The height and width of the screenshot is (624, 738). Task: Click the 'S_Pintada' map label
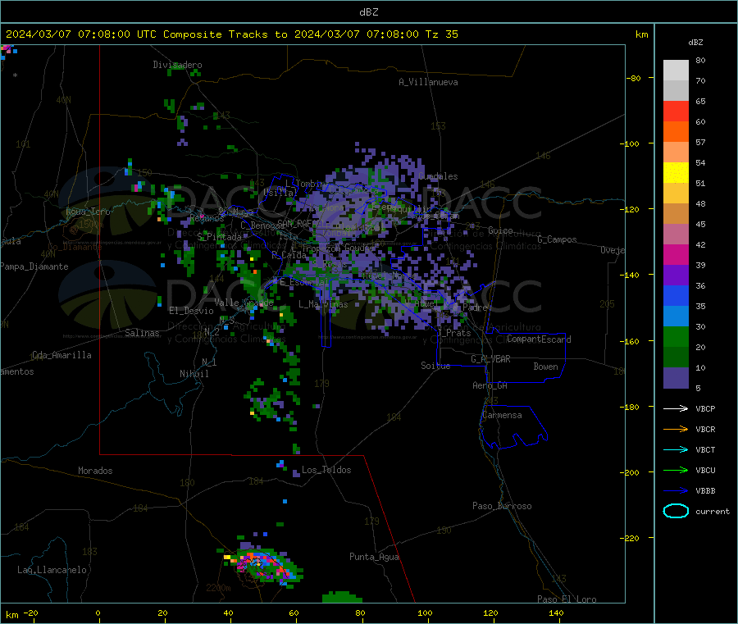pyautogui.click(x=219, y=237)
